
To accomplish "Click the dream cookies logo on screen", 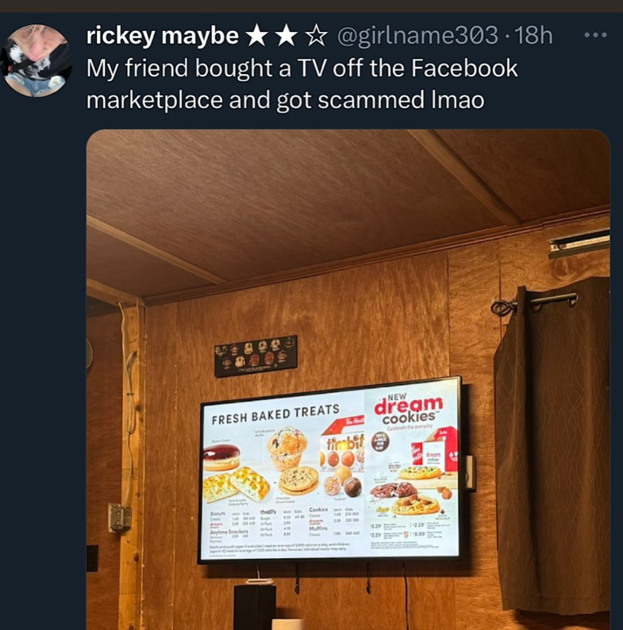I will point(408,409).
